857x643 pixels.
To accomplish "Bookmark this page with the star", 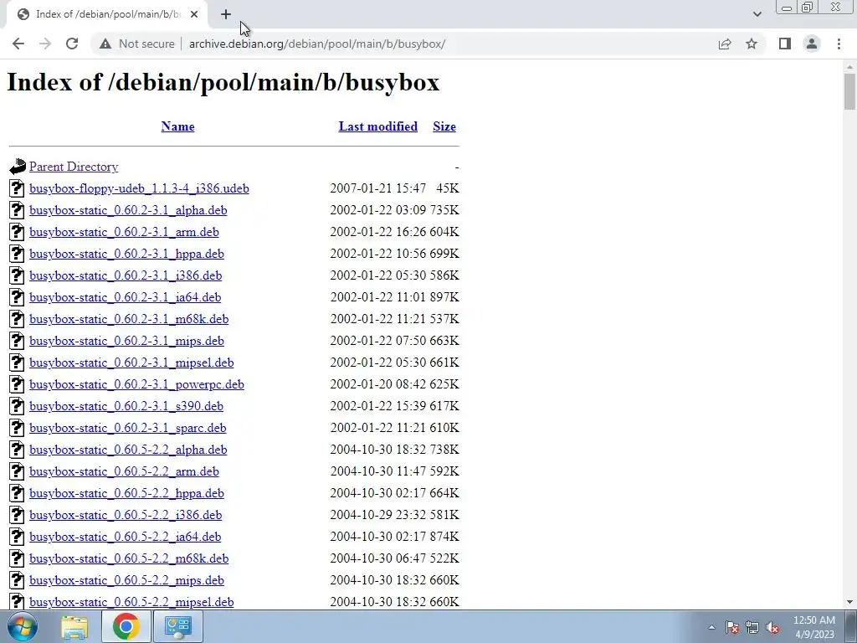I will (752, 44).
